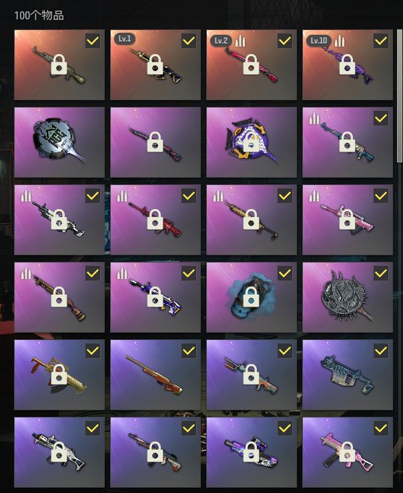Click the Lv.10 level badge
403x493 pixels.
[318, 41]
